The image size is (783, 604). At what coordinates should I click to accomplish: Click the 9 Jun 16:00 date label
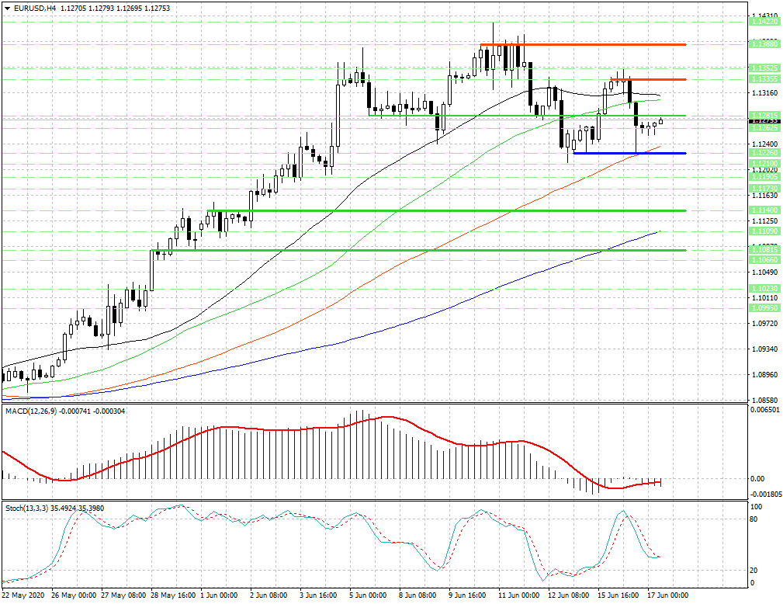coord(467,595)
